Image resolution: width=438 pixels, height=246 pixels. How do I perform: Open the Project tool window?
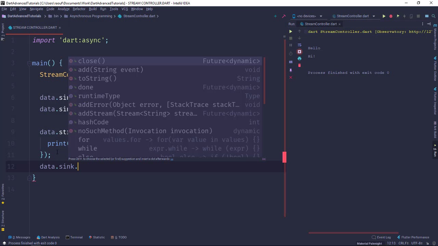tap(3, 32)
